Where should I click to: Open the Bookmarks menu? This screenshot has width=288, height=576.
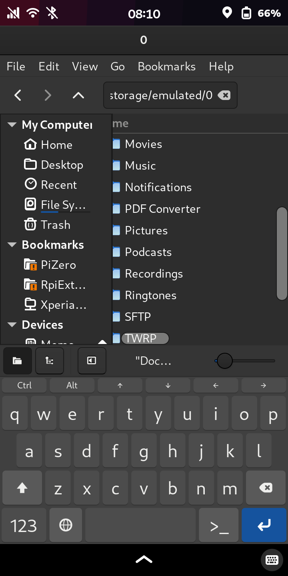coord(166,66)
